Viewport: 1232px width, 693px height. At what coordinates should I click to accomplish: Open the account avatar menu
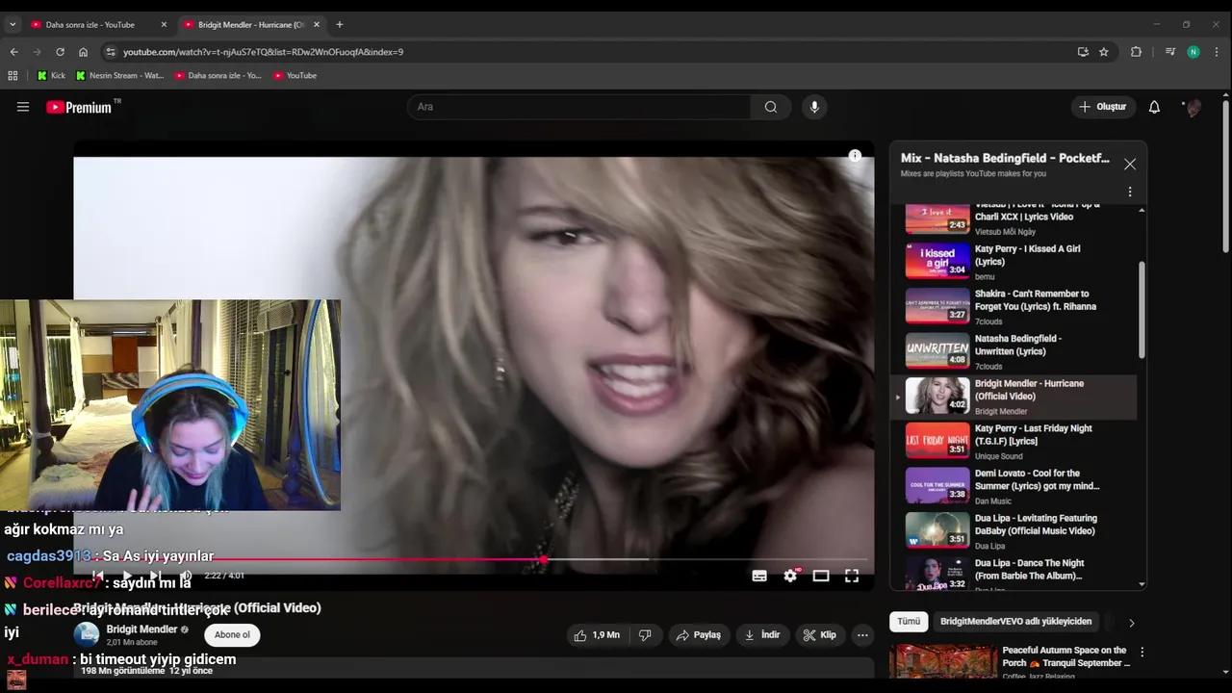(x=1193, y=107)
